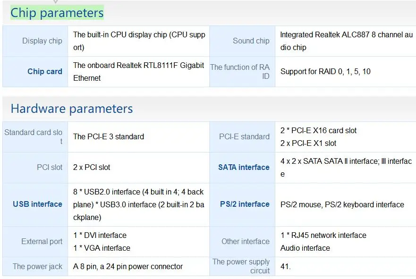Click the Hardware parameters heading
The height and width of the screenshot is (279, 416).
(x=72, y=109)
